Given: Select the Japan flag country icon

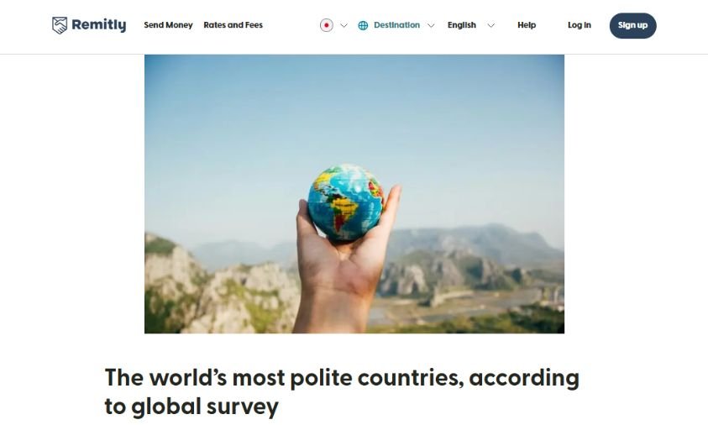Looking at the screenshot, I should pos(327,25).
